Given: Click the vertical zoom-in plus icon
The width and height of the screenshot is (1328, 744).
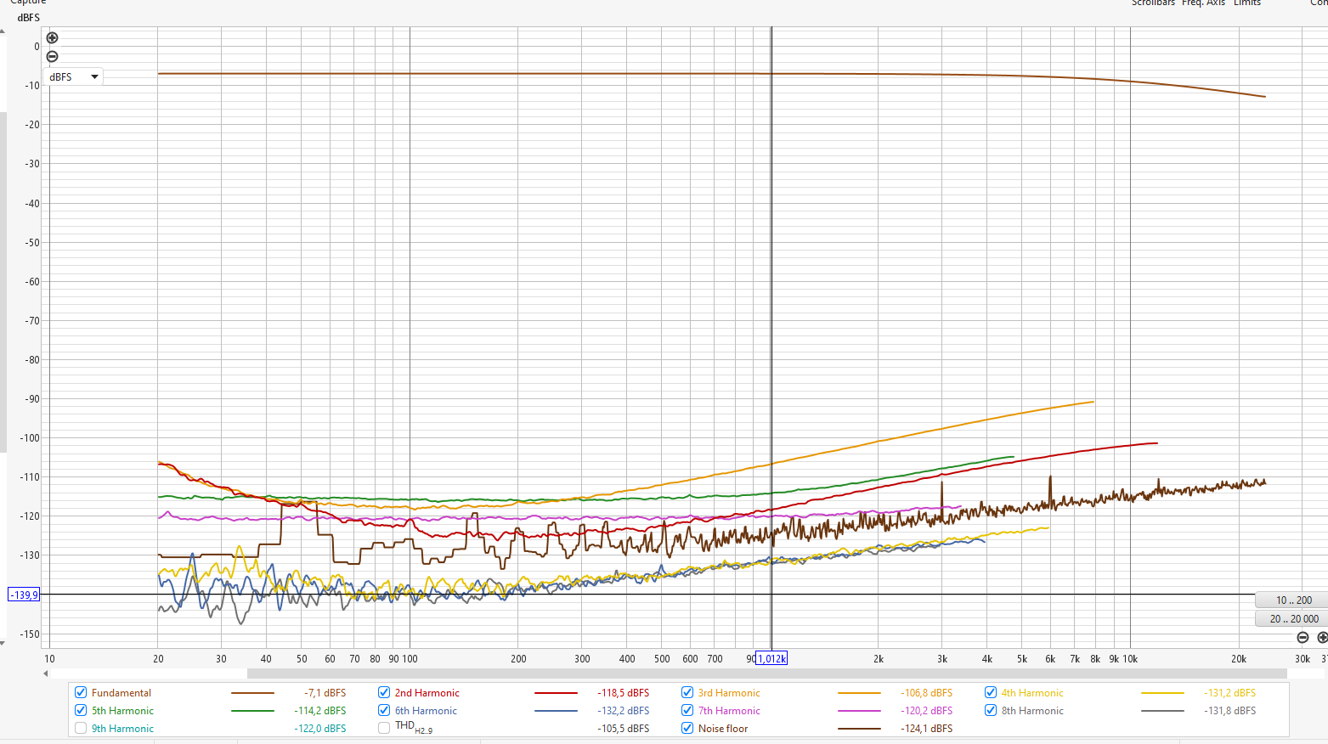Looking at the screenshot, I should [52, 37].
